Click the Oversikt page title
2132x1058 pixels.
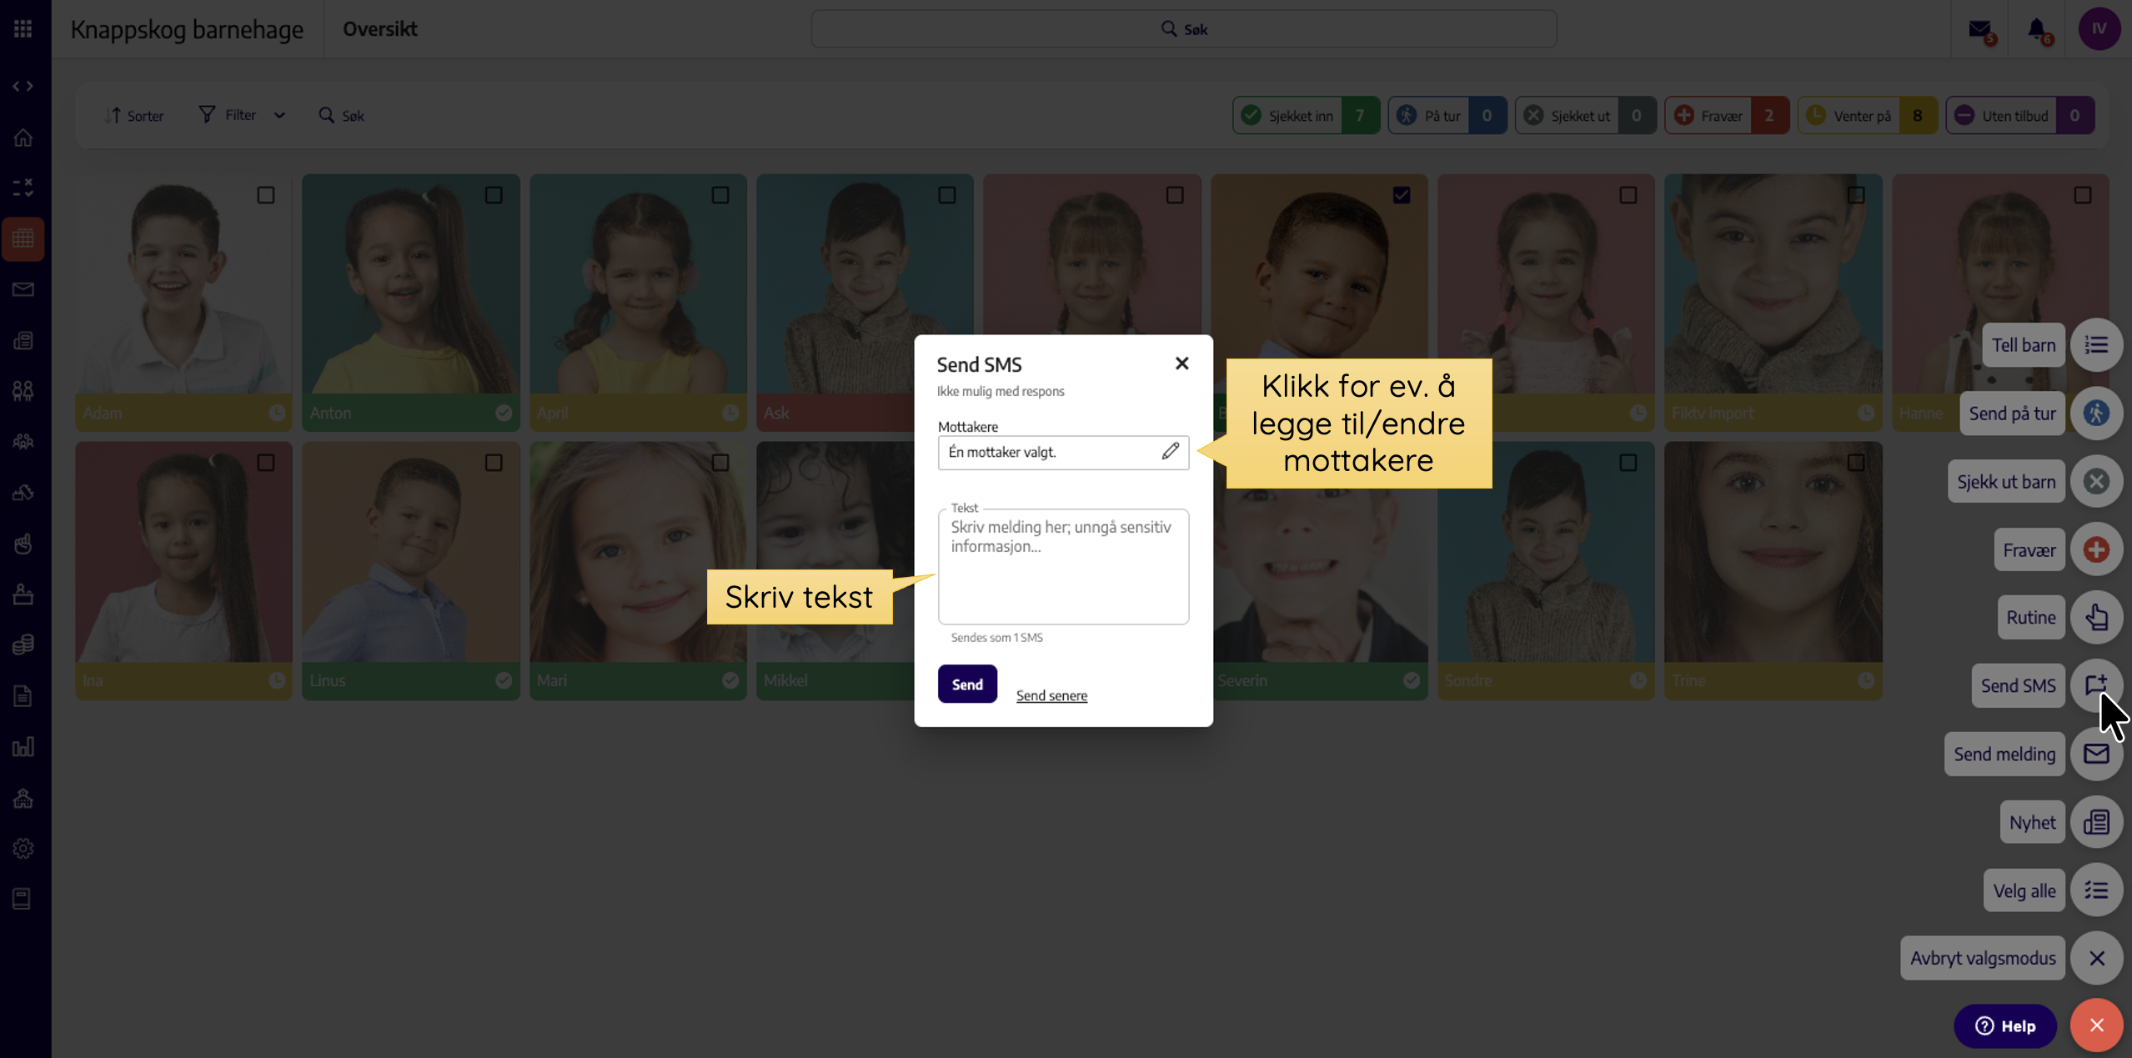(380, 29)
